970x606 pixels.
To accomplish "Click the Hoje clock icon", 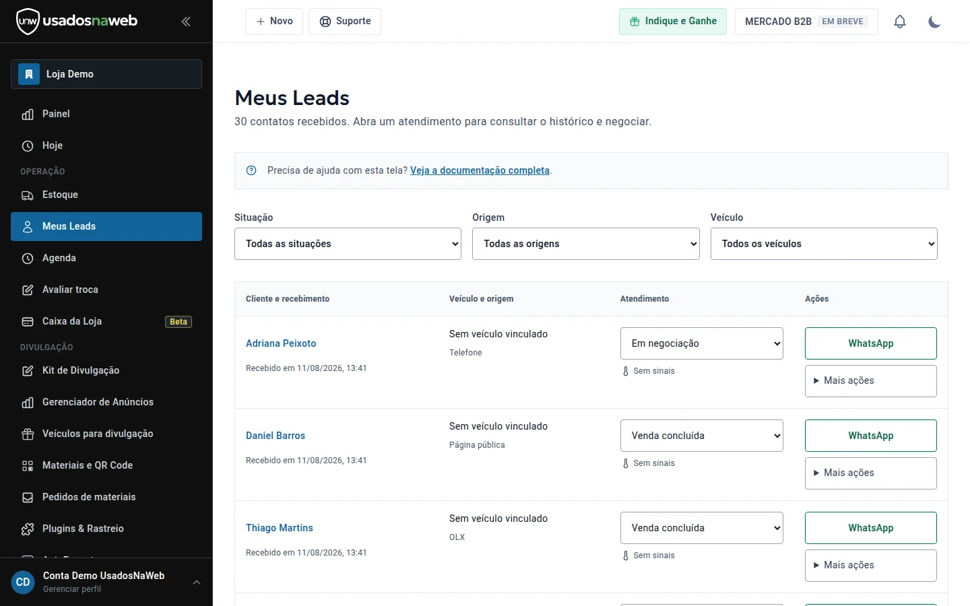I will tap(28, 145).
